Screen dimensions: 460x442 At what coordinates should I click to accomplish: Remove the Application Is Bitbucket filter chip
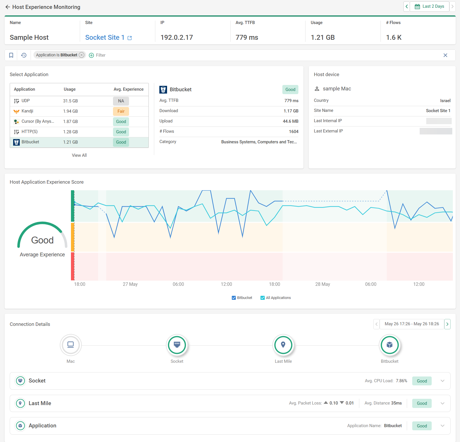click(x=82, y=55)
